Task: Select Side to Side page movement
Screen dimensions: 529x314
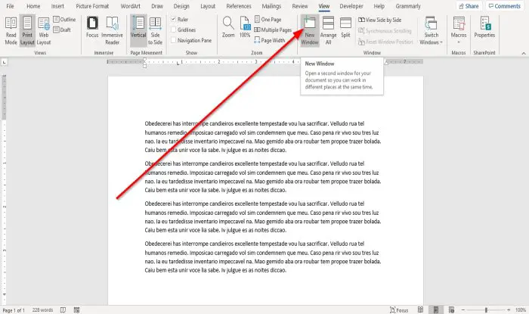Action: click(155, 31)
